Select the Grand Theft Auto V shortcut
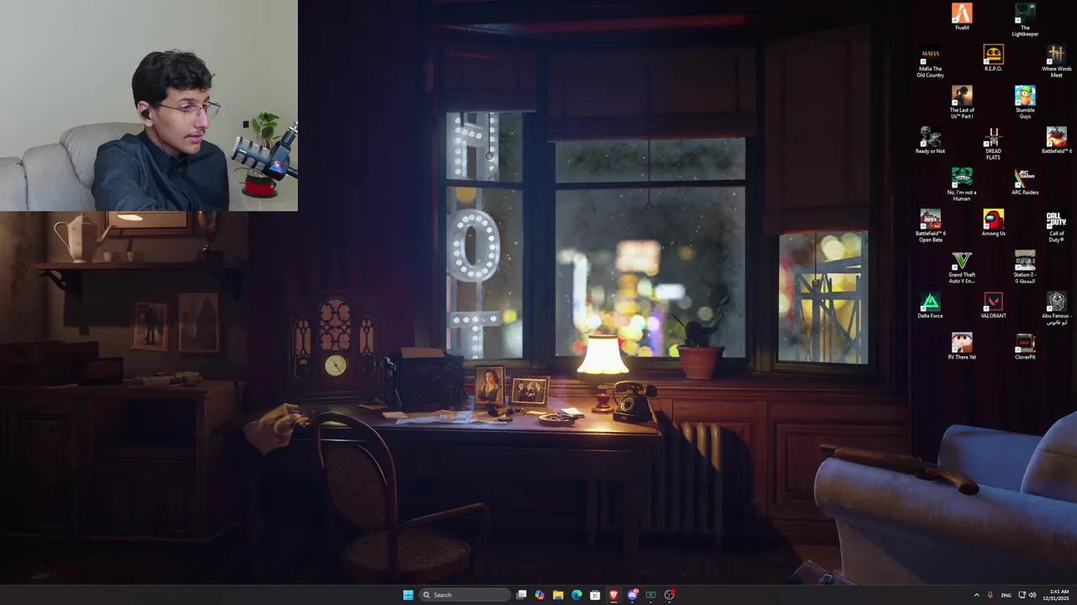Viewport: 1077px width, 605px height. (962, 267)
